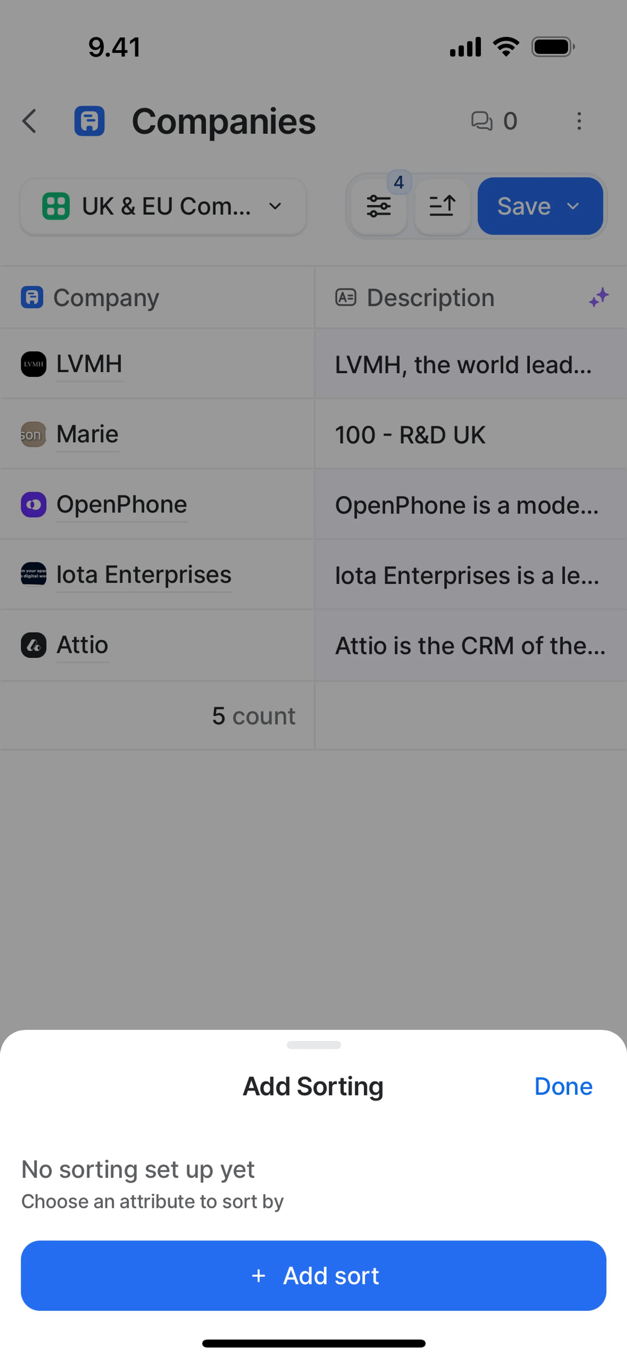This screenshot has height=1360, width=627.
Task: Tap the Description column header
Action: pos(471,297)
